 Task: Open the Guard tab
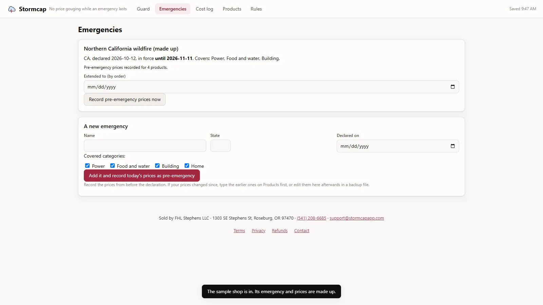click(143, 9)
